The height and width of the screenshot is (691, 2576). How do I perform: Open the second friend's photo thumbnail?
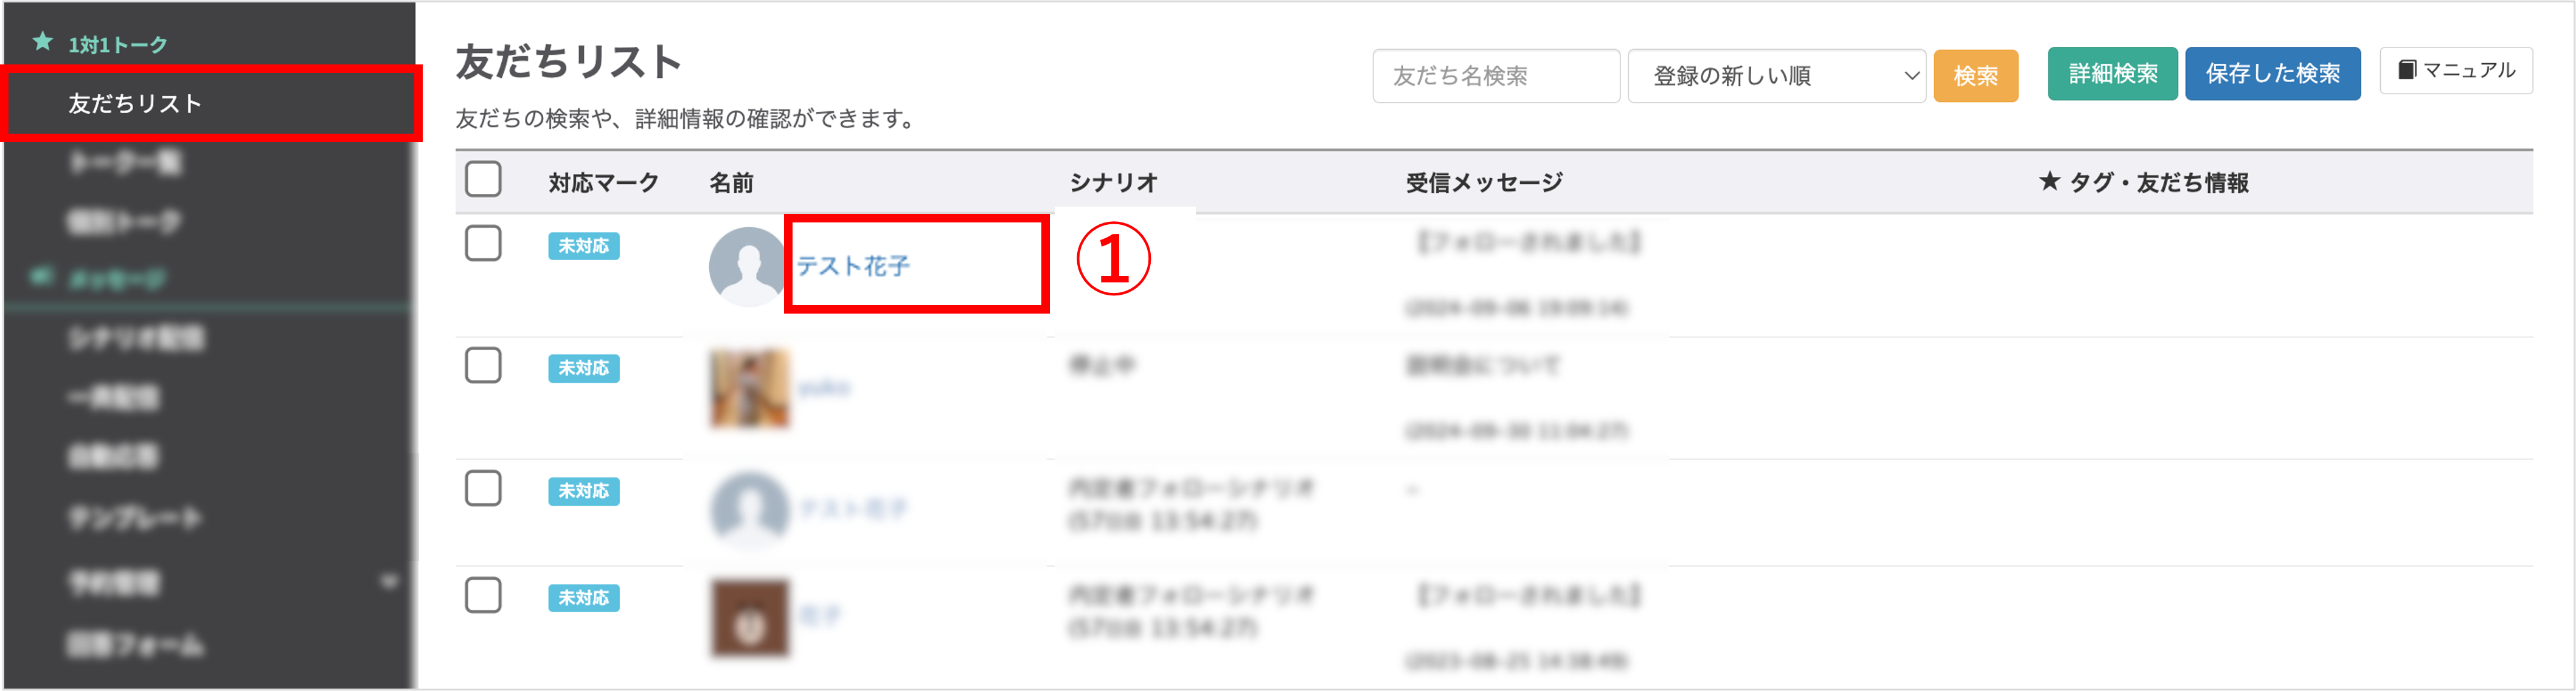750,388
